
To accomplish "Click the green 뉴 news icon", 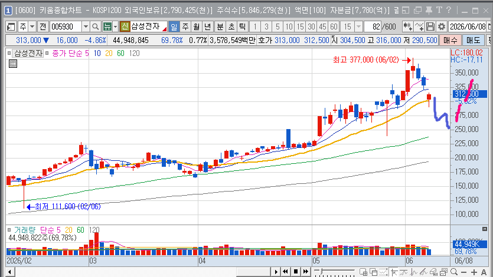I will [x=107, y=27].
